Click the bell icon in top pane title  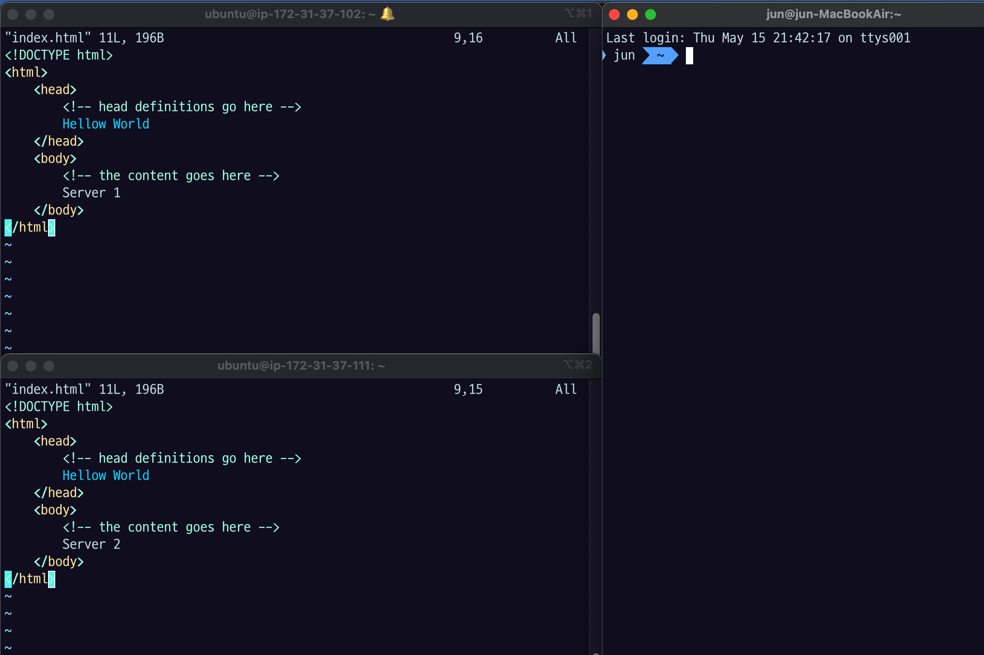(387, 14)
